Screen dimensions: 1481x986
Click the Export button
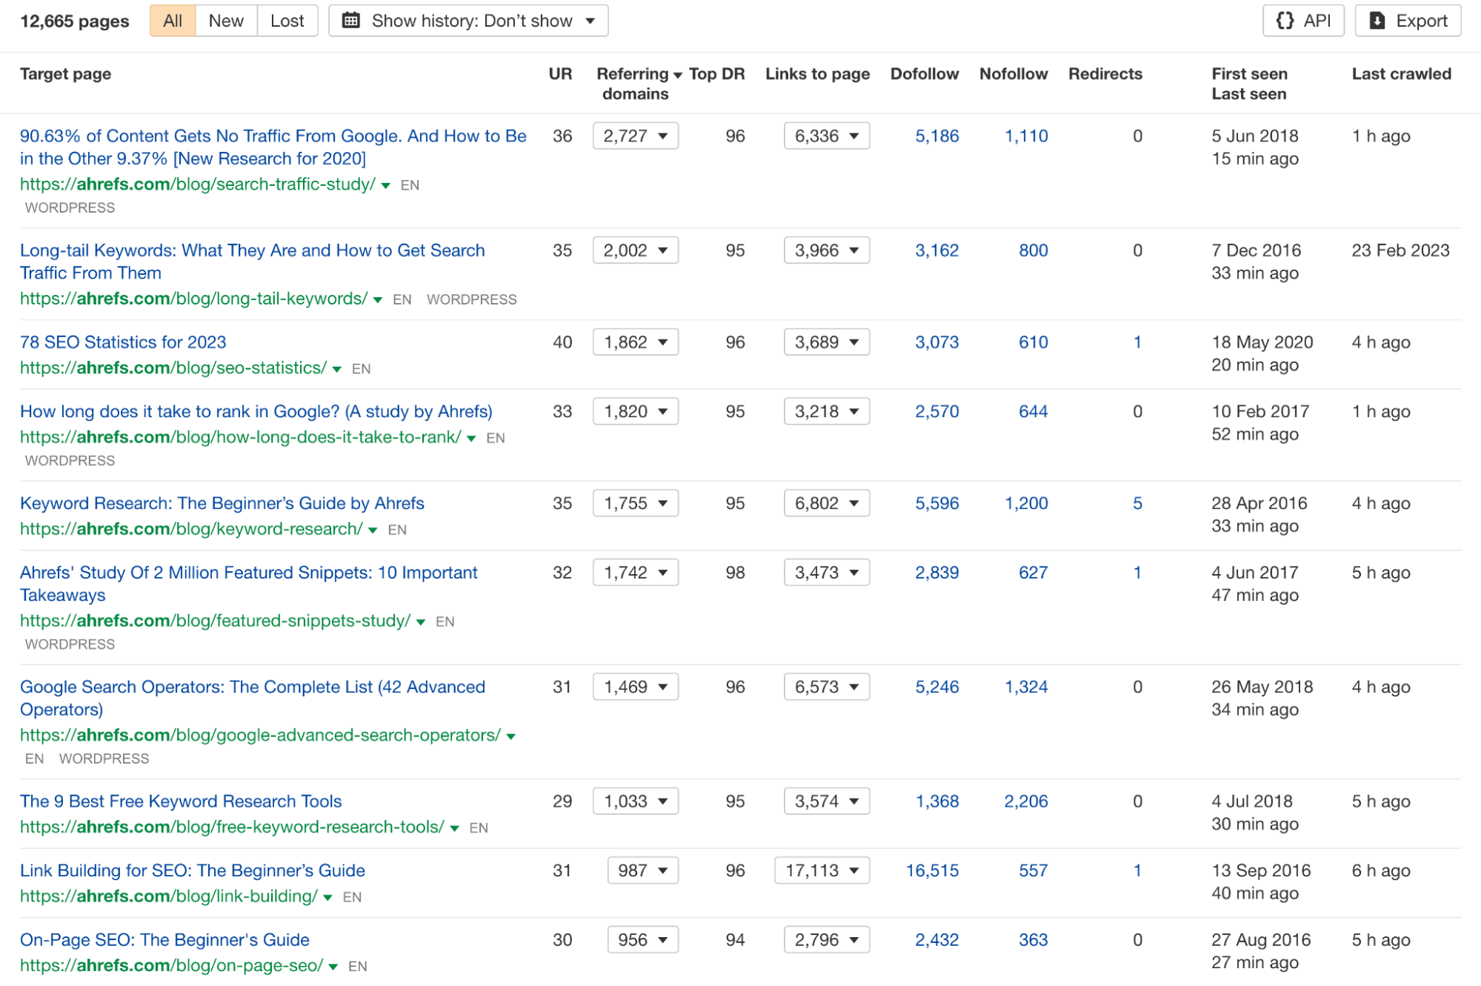click(x=1407, y=20)
